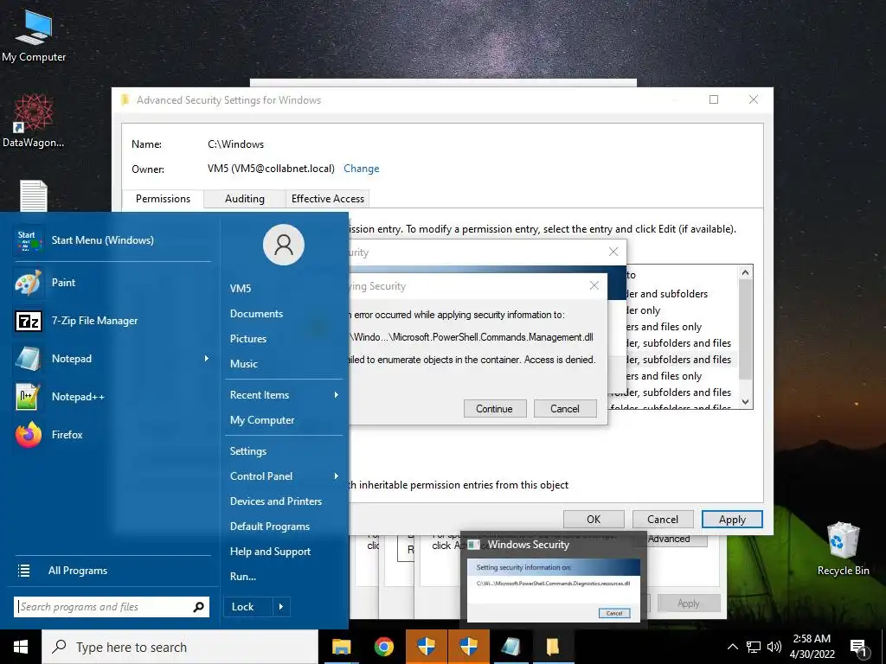Open Notepad from the start menu

tap(112, 359)
